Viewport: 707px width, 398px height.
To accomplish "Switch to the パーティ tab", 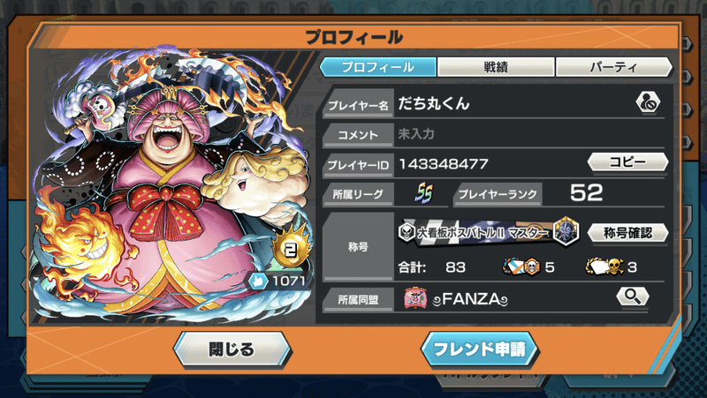I will [x=614, y=67].
